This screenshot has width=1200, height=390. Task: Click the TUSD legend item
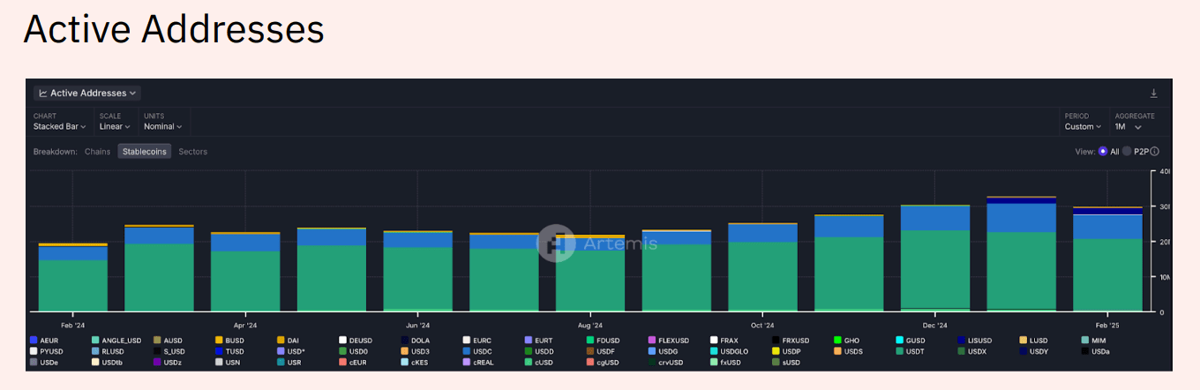point(229,351)
